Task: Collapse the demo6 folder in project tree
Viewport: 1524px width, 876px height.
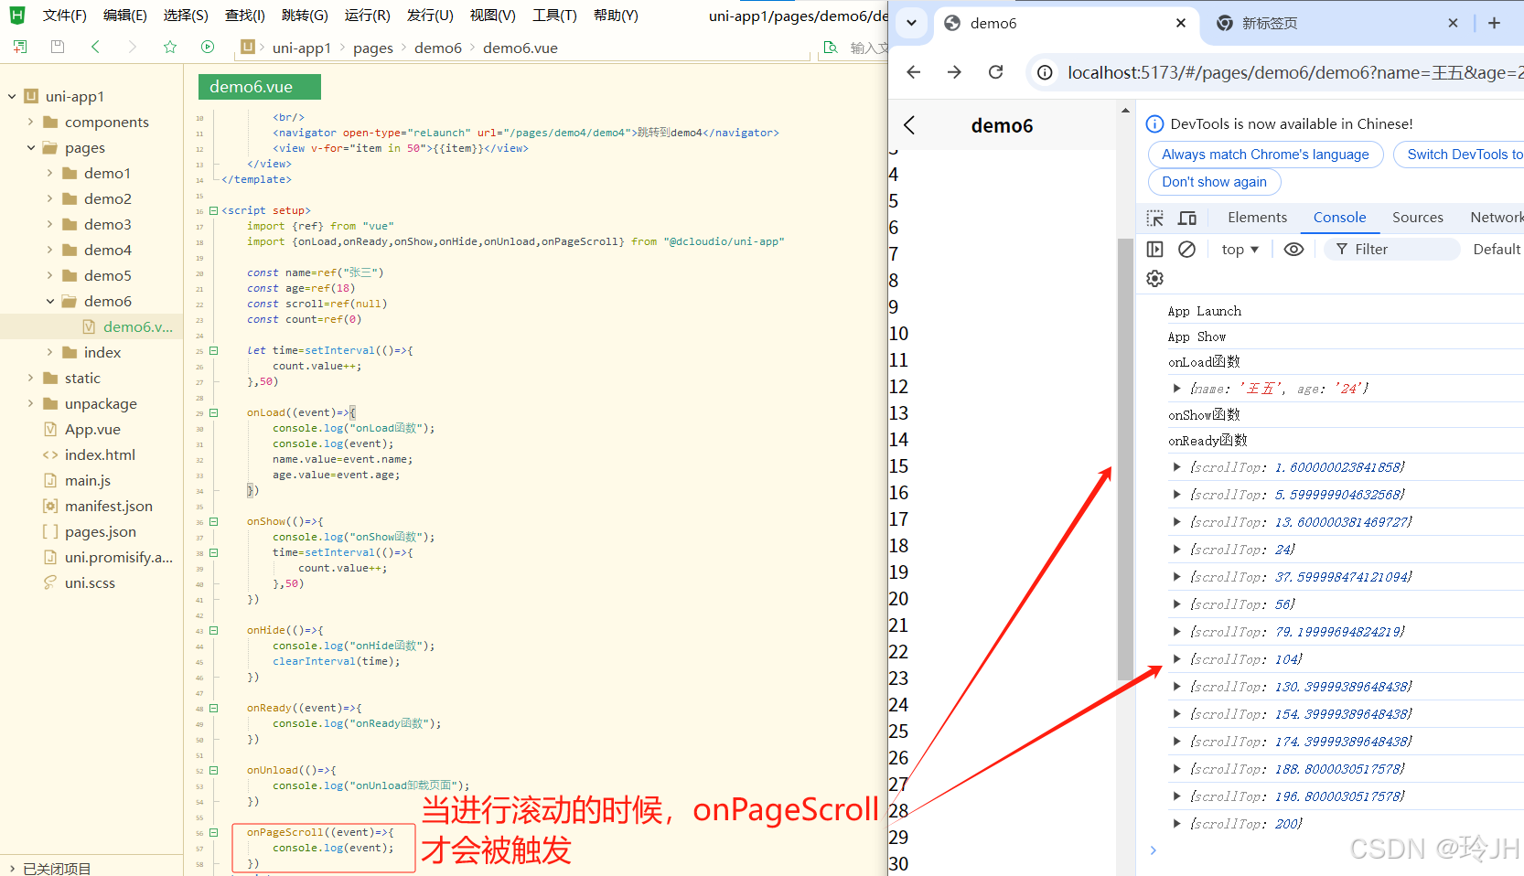Action: coord(50,301)
